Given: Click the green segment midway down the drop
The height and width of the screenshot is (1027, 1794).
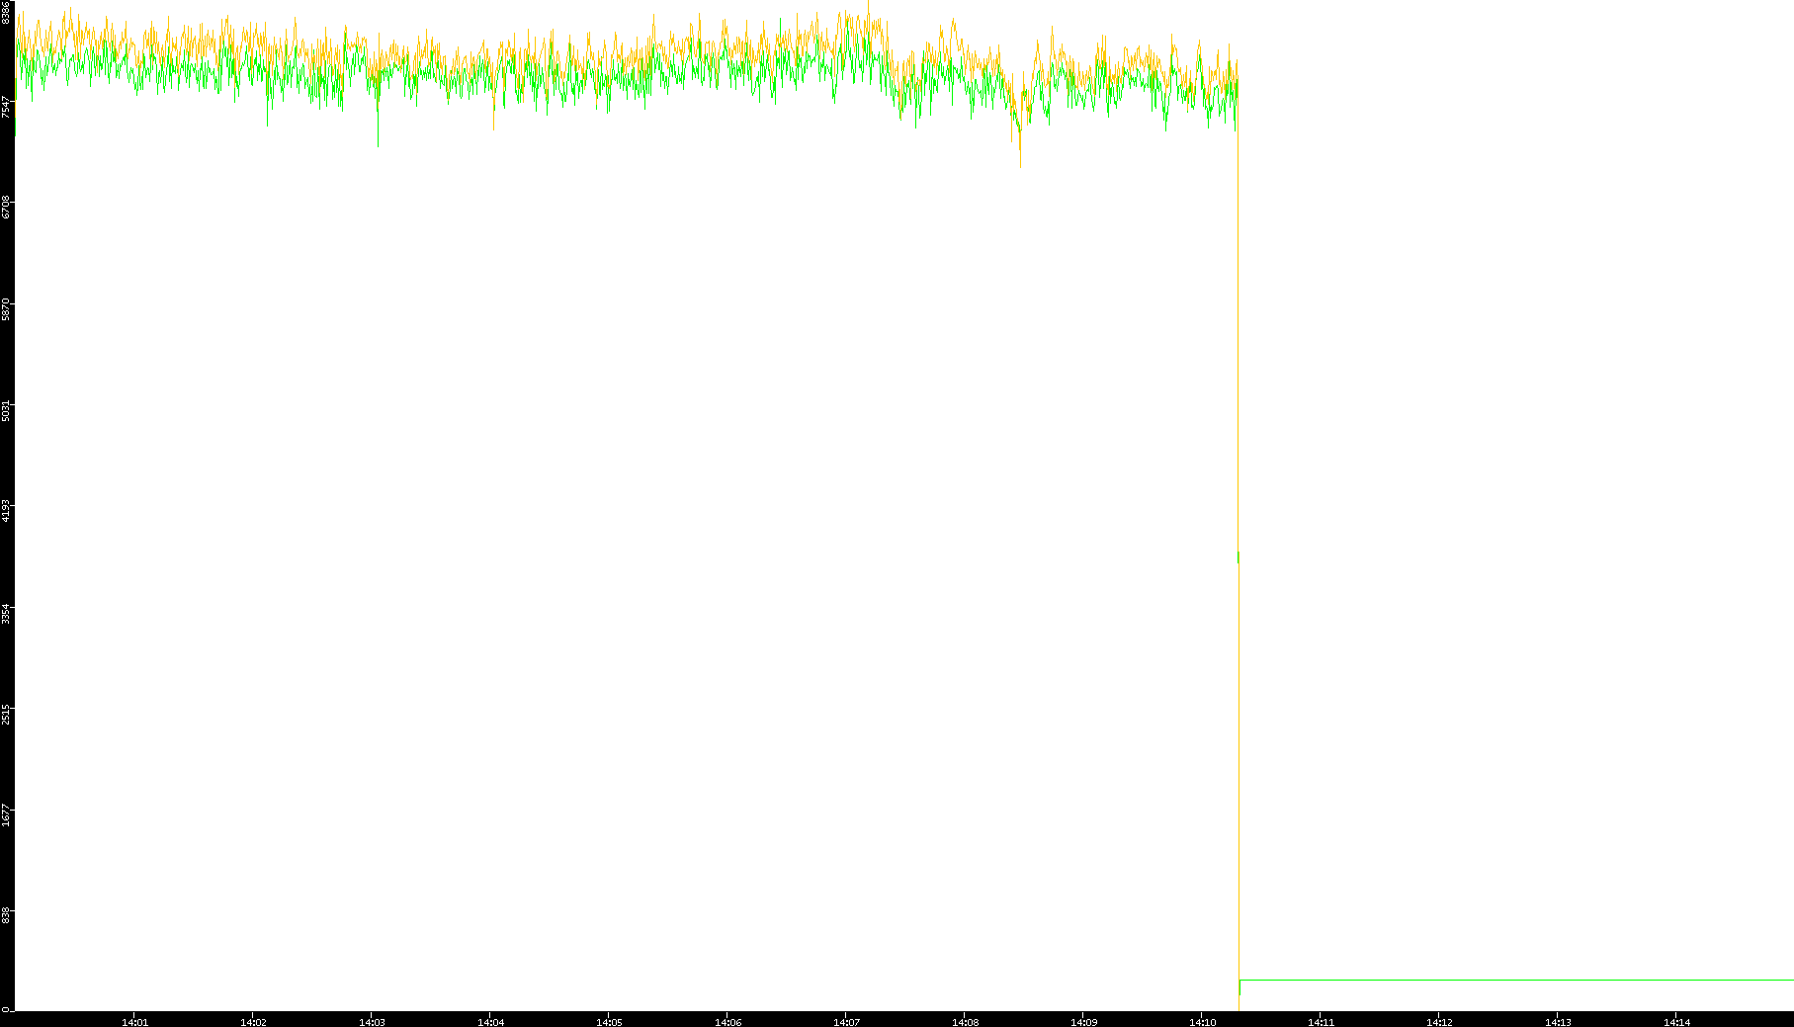Looking at the screenshot, I should tap(1239, 557).
